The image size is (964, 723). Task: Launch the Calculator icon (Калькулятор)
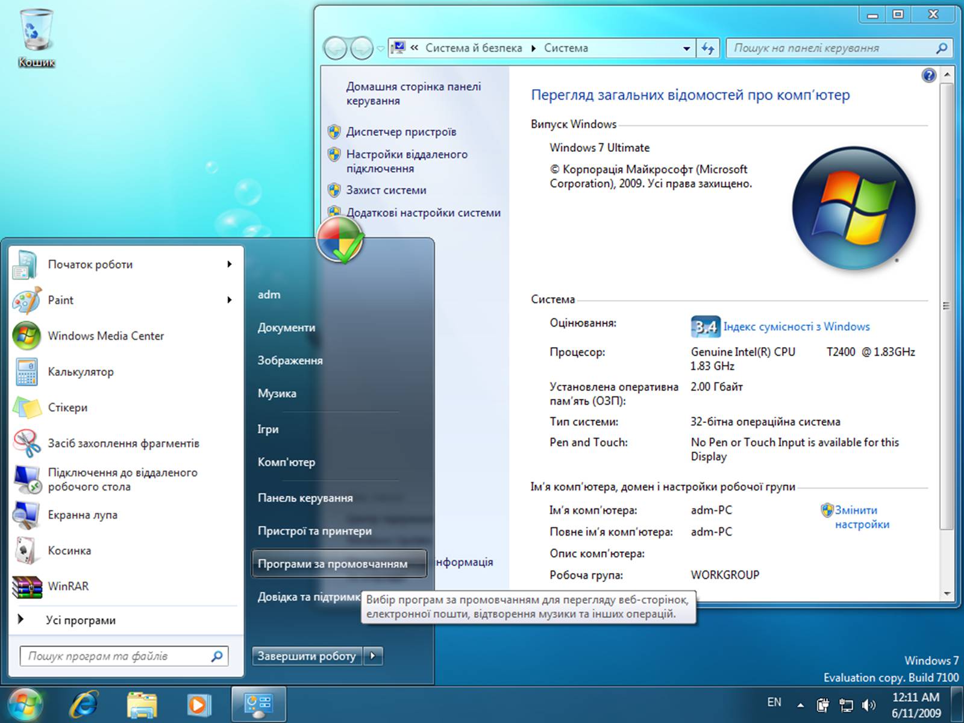(26, 372)
